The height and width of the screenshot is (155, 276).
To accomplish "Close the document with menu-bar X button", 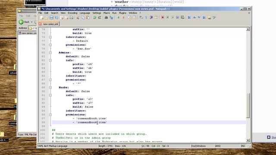I will pyautogui.click(x=249, y=13).
